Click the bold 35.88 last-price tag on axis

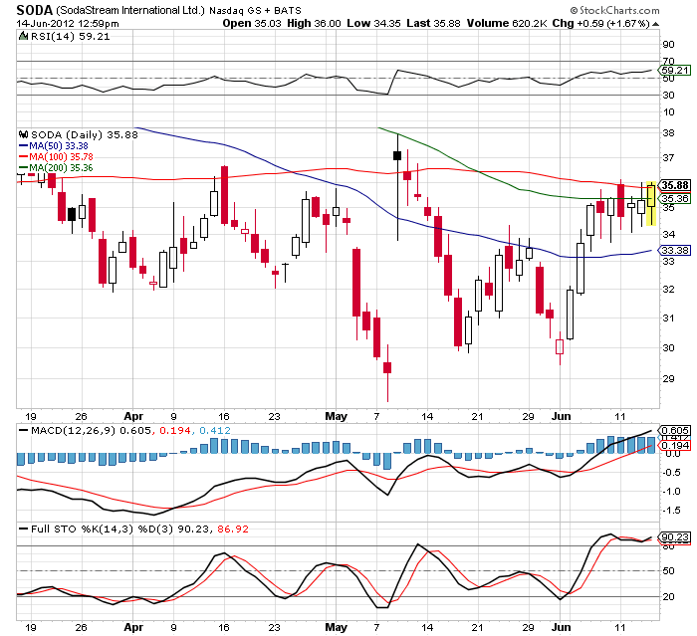[x=675, y=185]
